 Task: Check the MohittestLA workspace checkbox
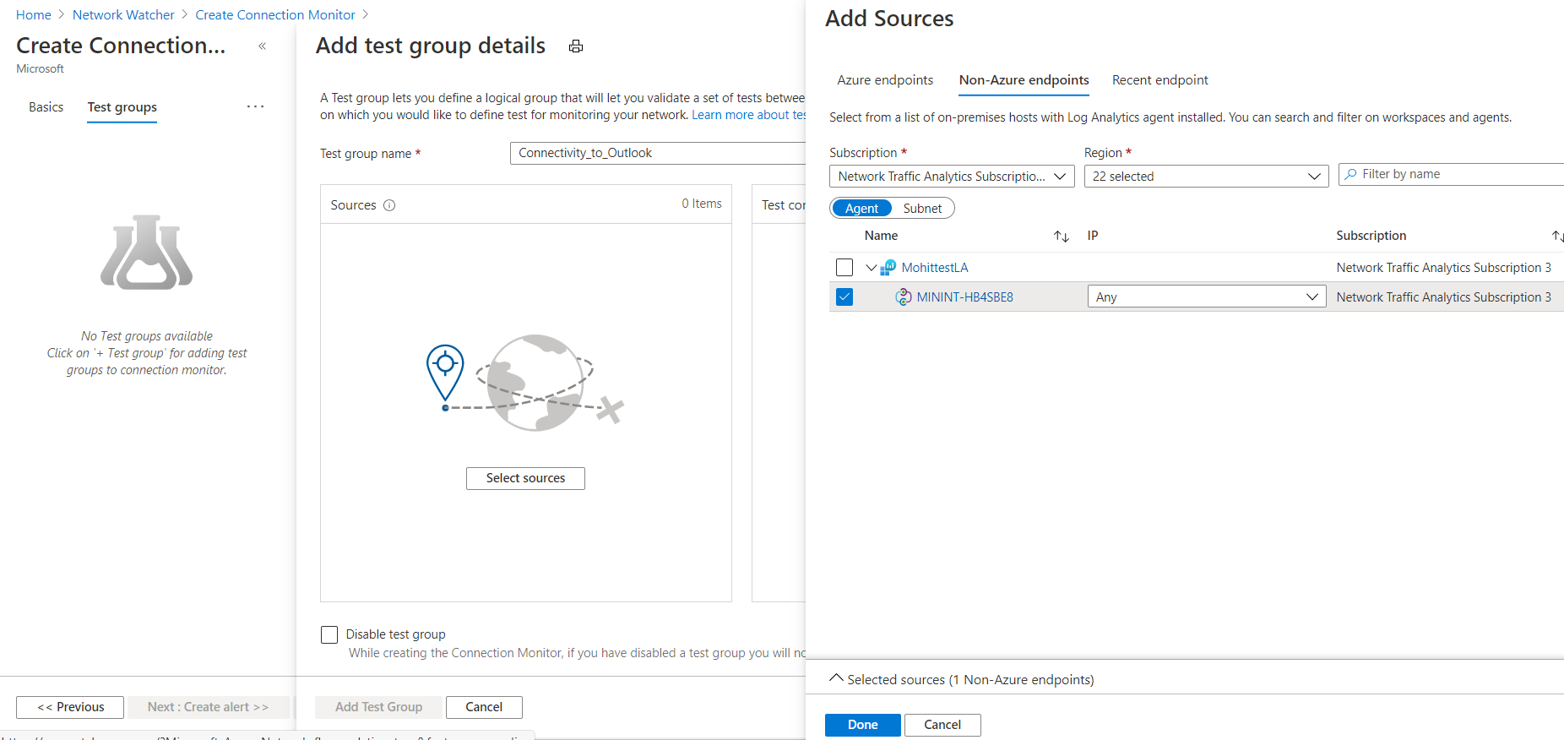844,268
